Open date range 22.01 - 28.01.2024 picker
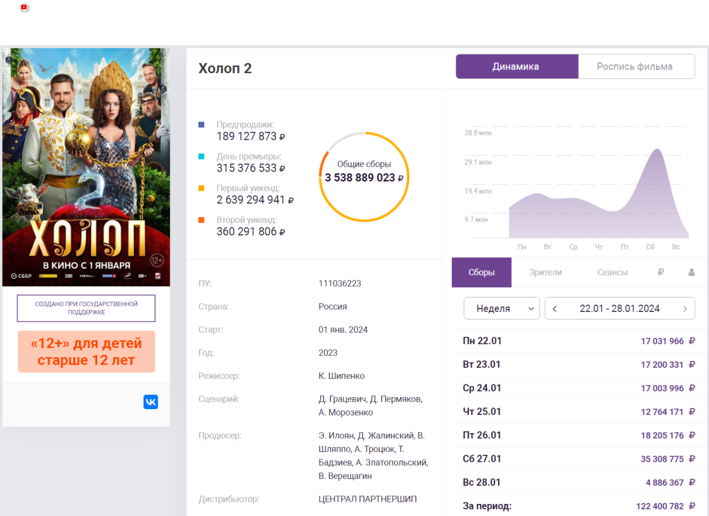This screenshot has height=516, width=709. coord(619,309)
